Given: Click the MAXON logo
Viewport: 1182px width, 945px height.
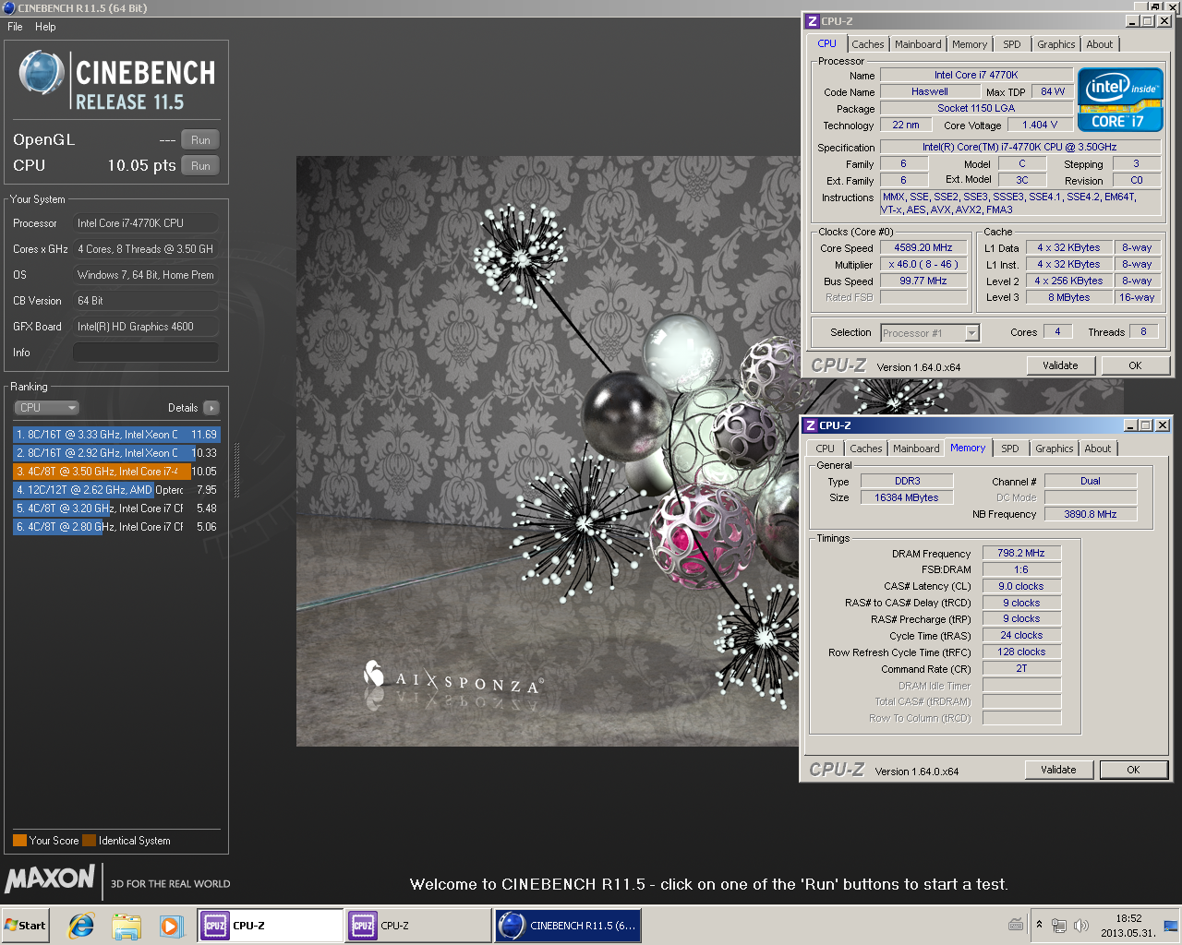Looking at the screenshot, I should (50, 879).
